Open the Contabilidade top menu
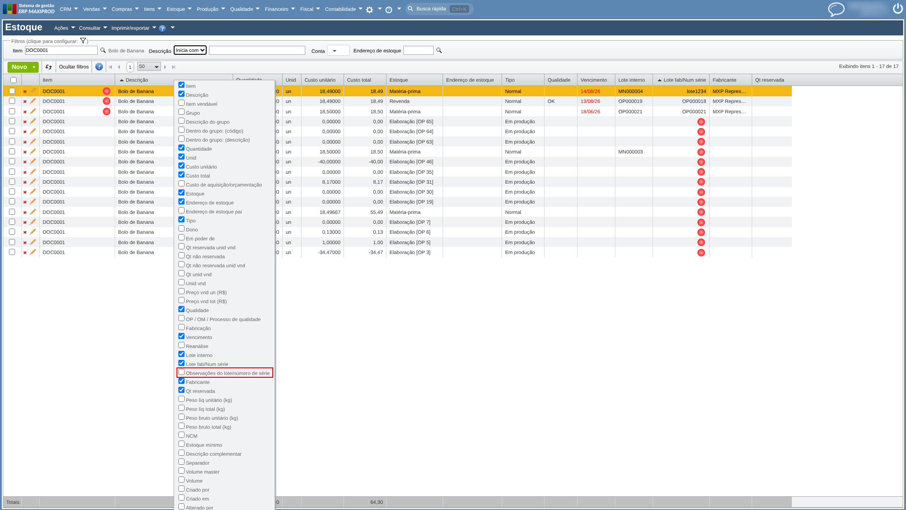This screenshot has width=906, height=510. [x=344, y=9]
